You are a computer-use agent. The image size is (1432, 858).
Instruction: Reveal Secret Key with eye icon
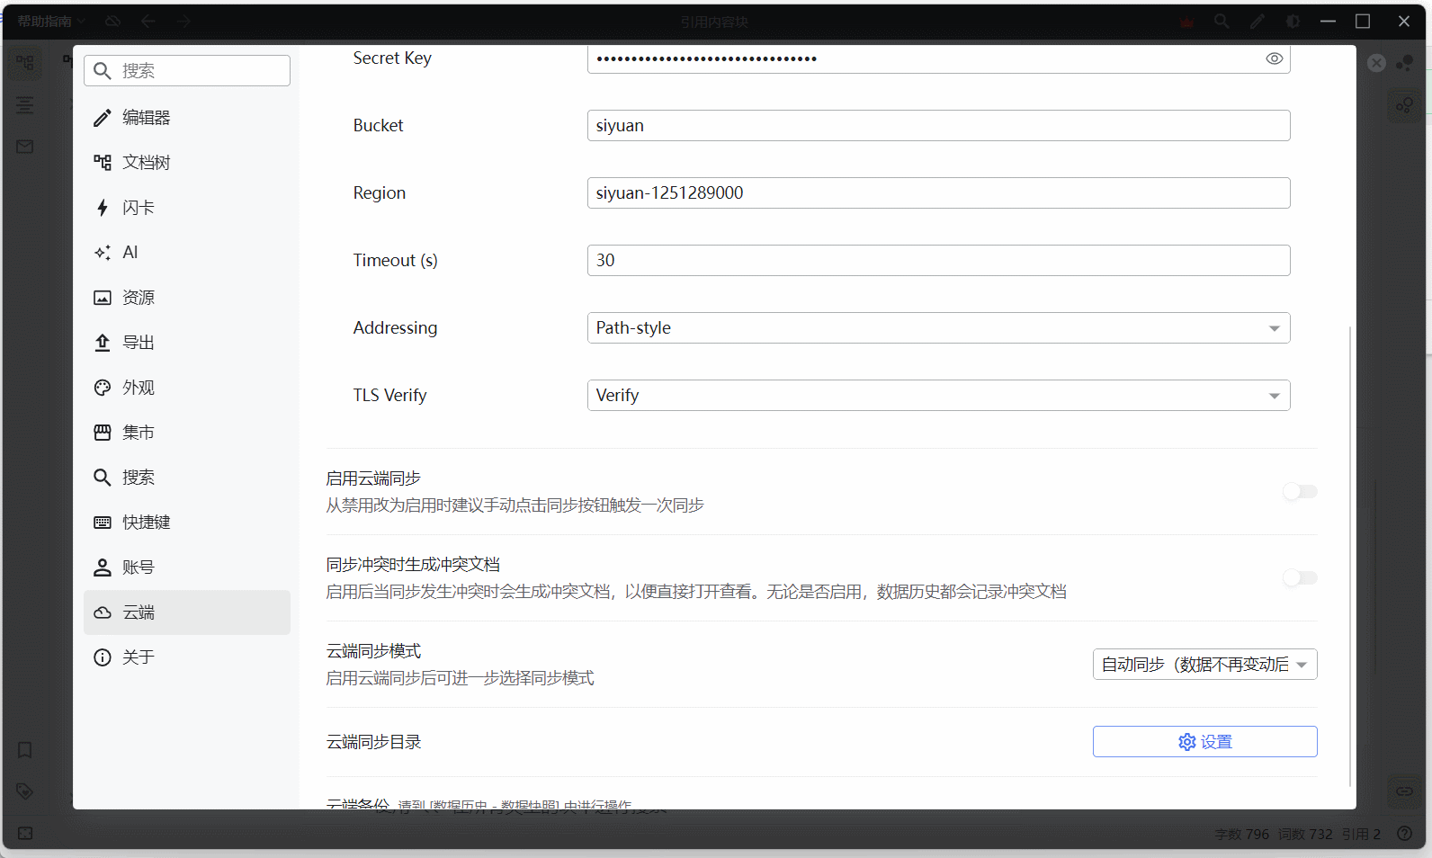(x=1274, y=58)
